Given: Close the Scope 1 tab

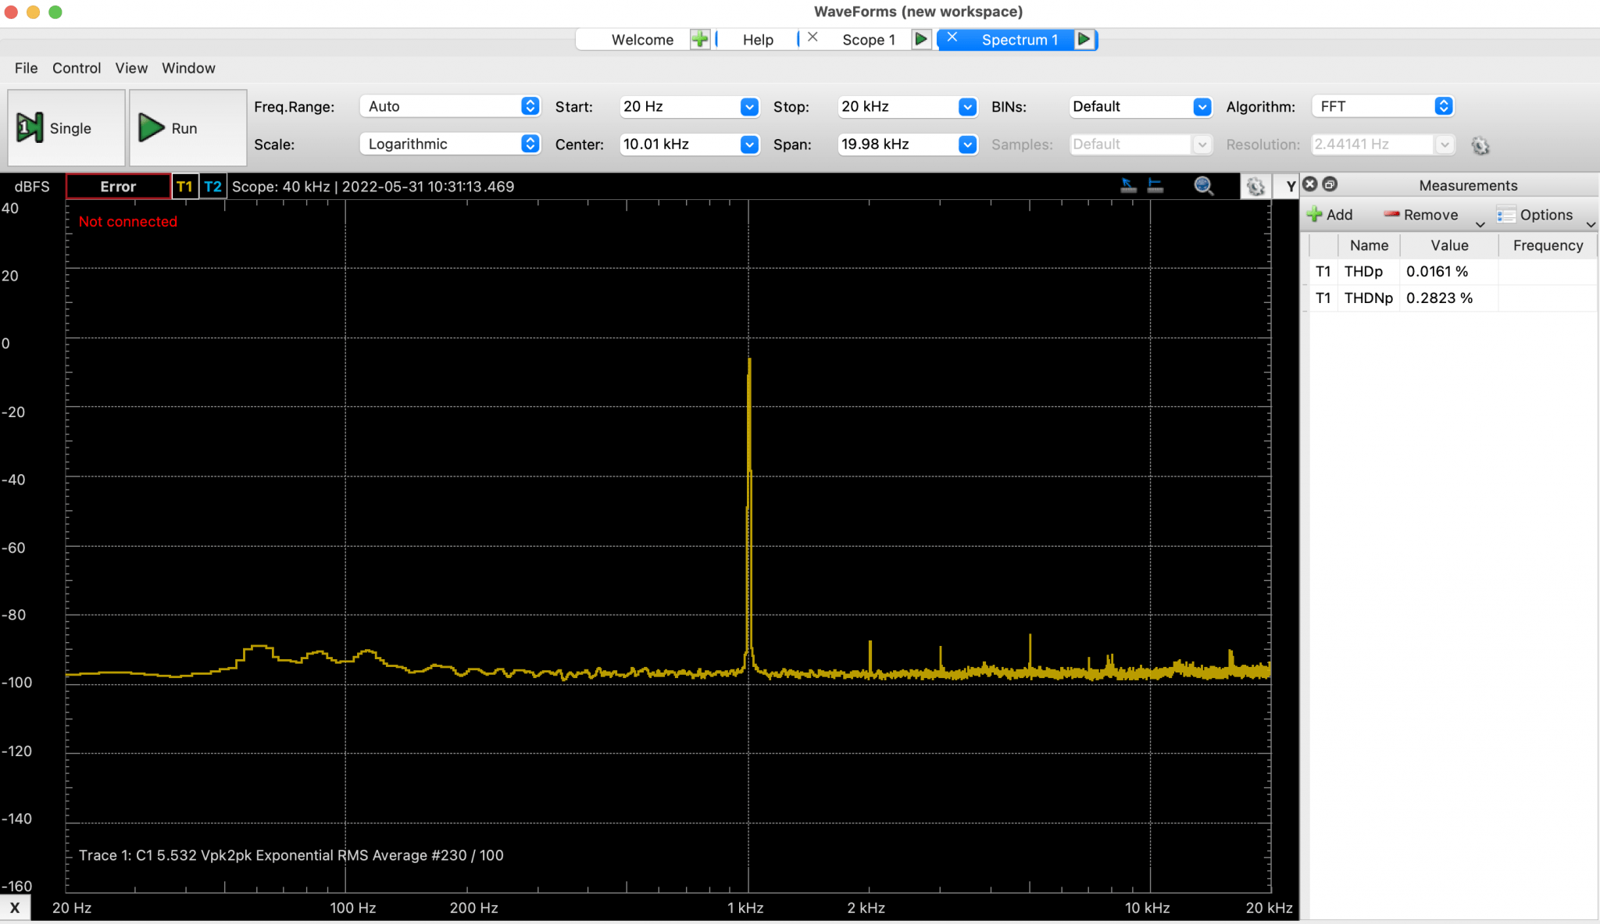Looking at the screenshot, I should (812, 37).
